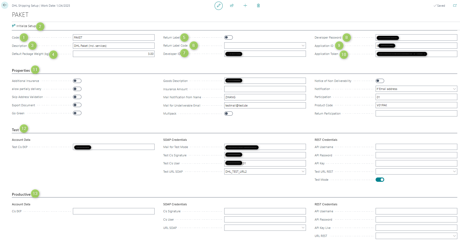
Task: Collapse the Productive section header
Action: click(x=21, y=194)
